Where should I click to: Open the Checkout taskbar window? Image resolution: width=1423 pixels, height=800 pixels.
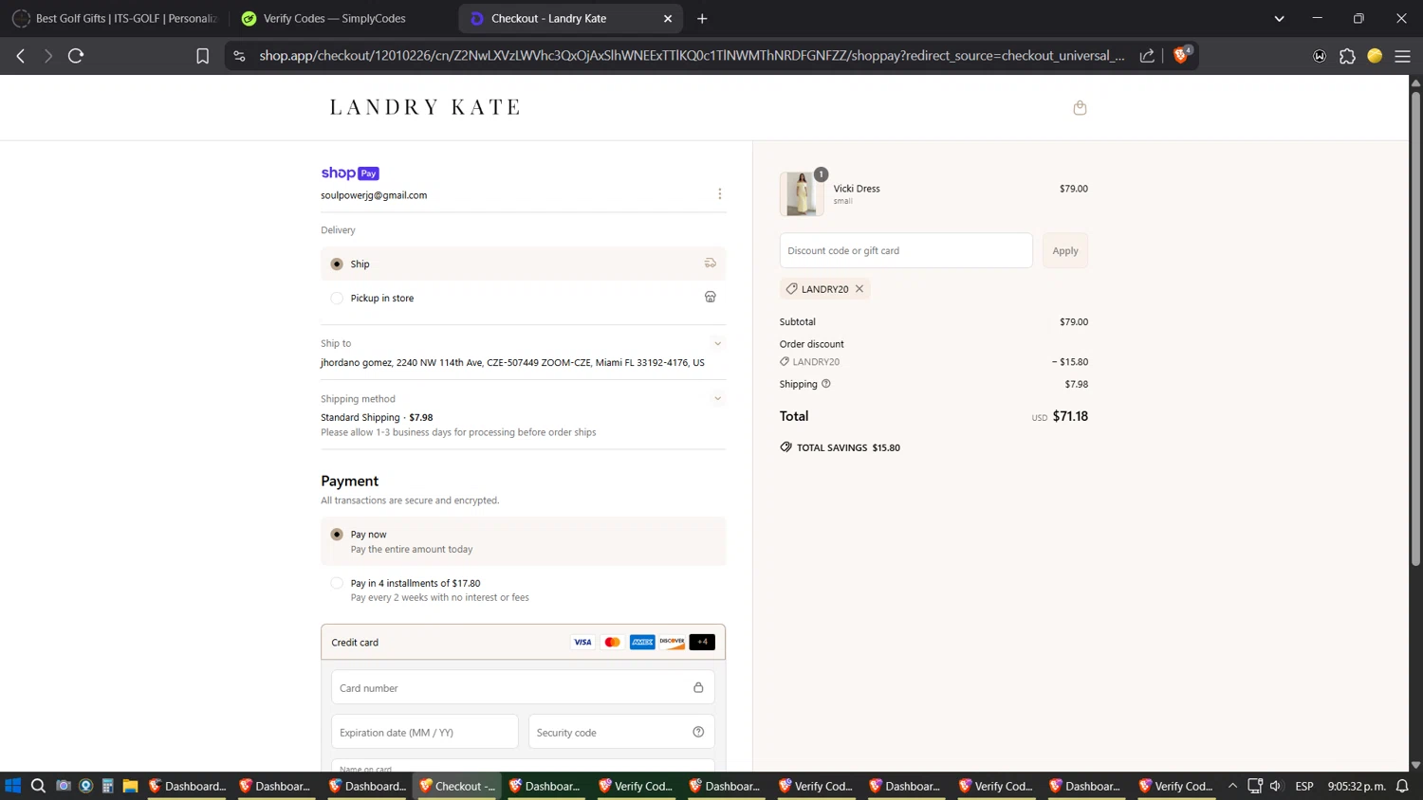457,786
